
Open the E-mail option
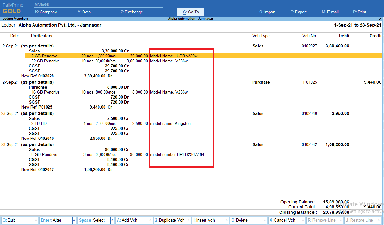(x=330, y=12)
